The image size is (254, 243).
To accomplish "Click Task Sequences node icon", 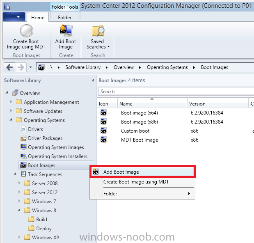I will 23,174.
